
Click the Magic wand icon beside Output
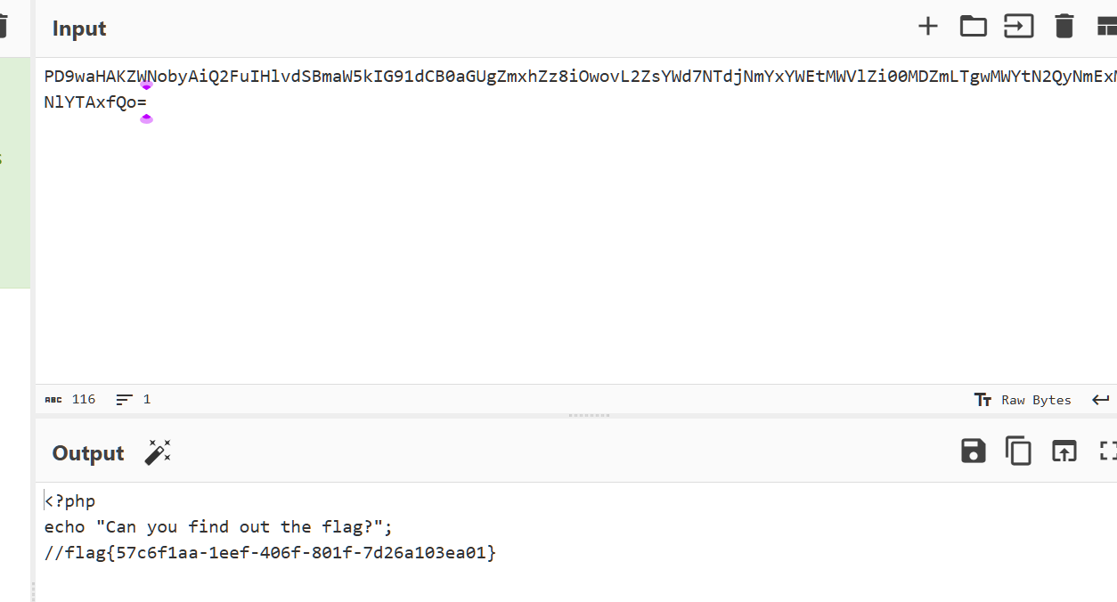(x=158, y=452)
